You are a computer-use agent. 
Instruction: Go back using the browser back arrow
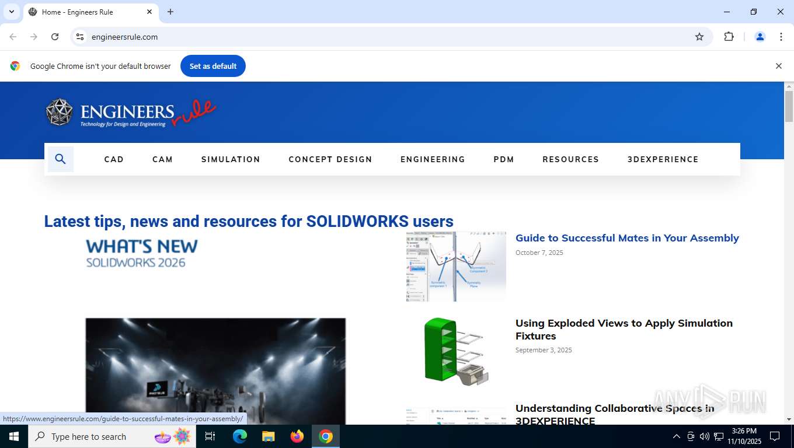click(13, 37)
